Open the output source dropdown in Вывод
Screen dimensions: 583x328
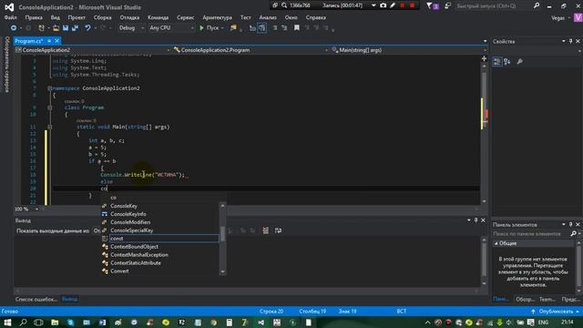(97, 231)
